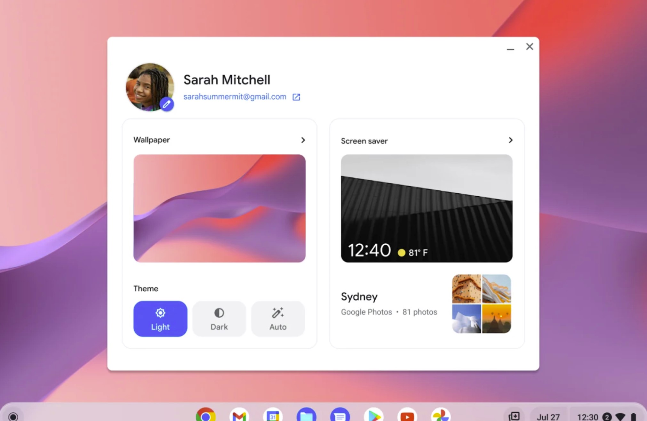Open the Jul 27 date calendar

click(x=548, y=417)
